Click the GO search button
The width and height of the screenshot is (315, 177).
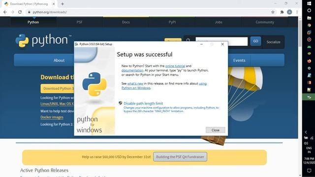255,41
